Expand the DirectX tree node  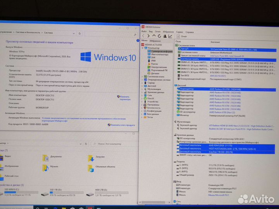click(142, 98)
